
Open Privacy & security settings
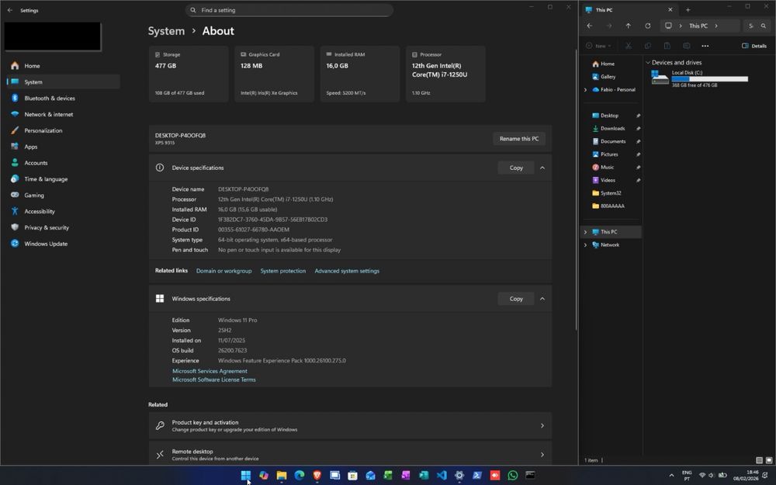(x=64, y=227)
